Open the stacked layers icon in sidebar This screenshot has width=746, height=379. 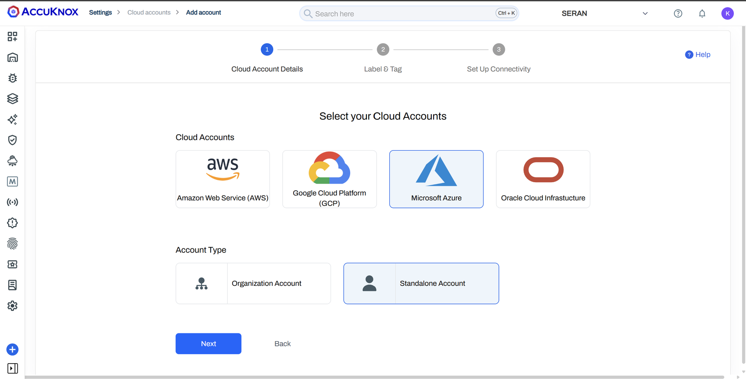pyautogui.click(x=13, y=99)
